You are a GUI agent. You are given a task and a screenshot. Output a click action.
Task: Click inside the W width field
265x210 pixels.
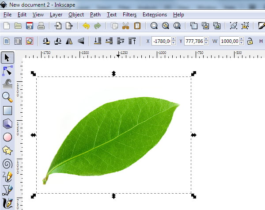click(230, 41)
